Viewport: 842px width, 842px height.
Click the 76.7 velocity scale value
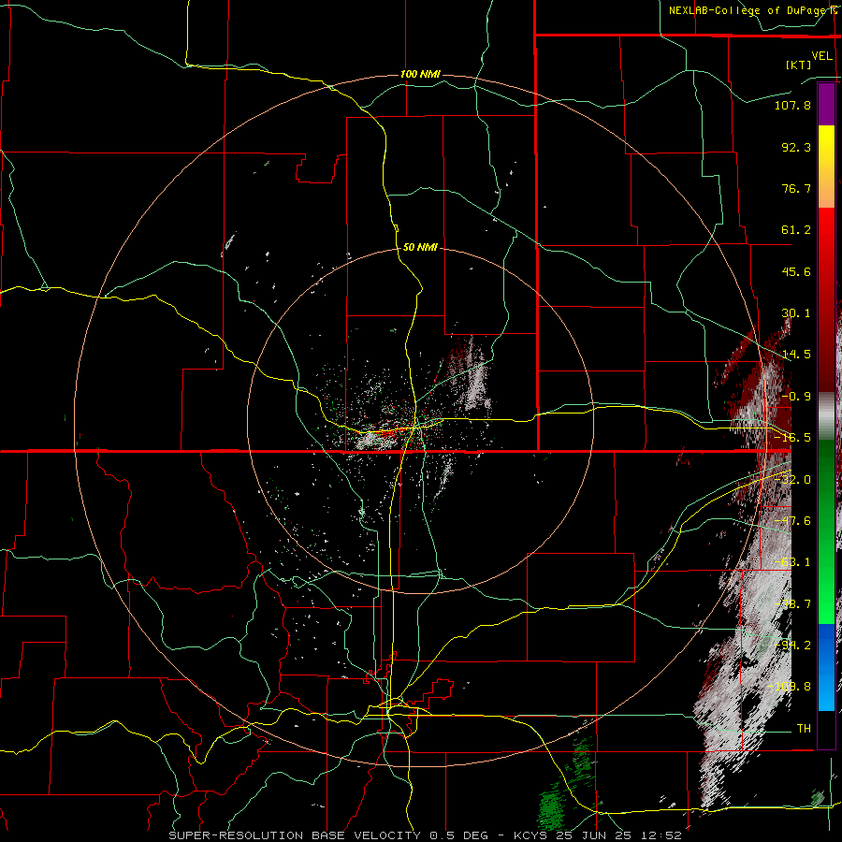pyautogui.click(x=796, y=188)
